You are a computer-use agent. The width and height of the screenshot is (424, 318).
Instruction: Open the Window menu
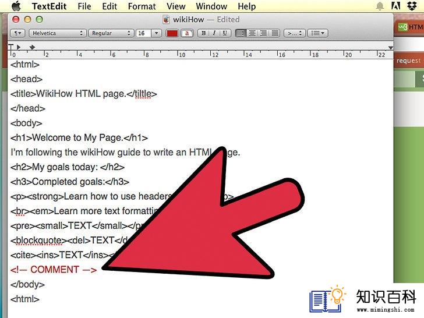pyautogui.click(x=211, y=6)
